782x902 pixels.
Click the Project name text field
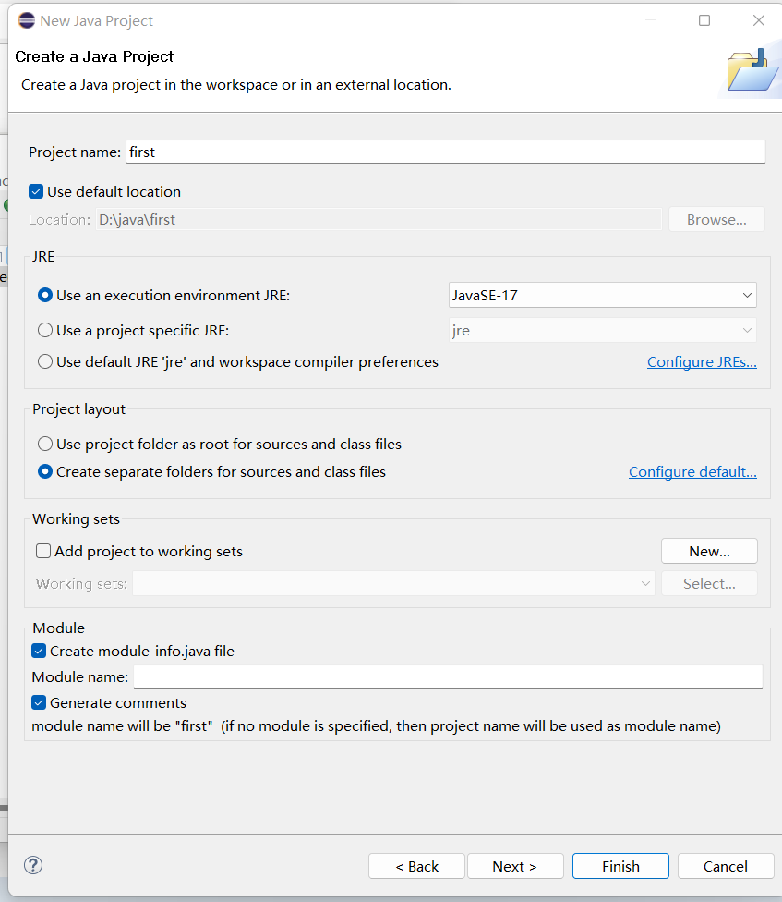446,152
